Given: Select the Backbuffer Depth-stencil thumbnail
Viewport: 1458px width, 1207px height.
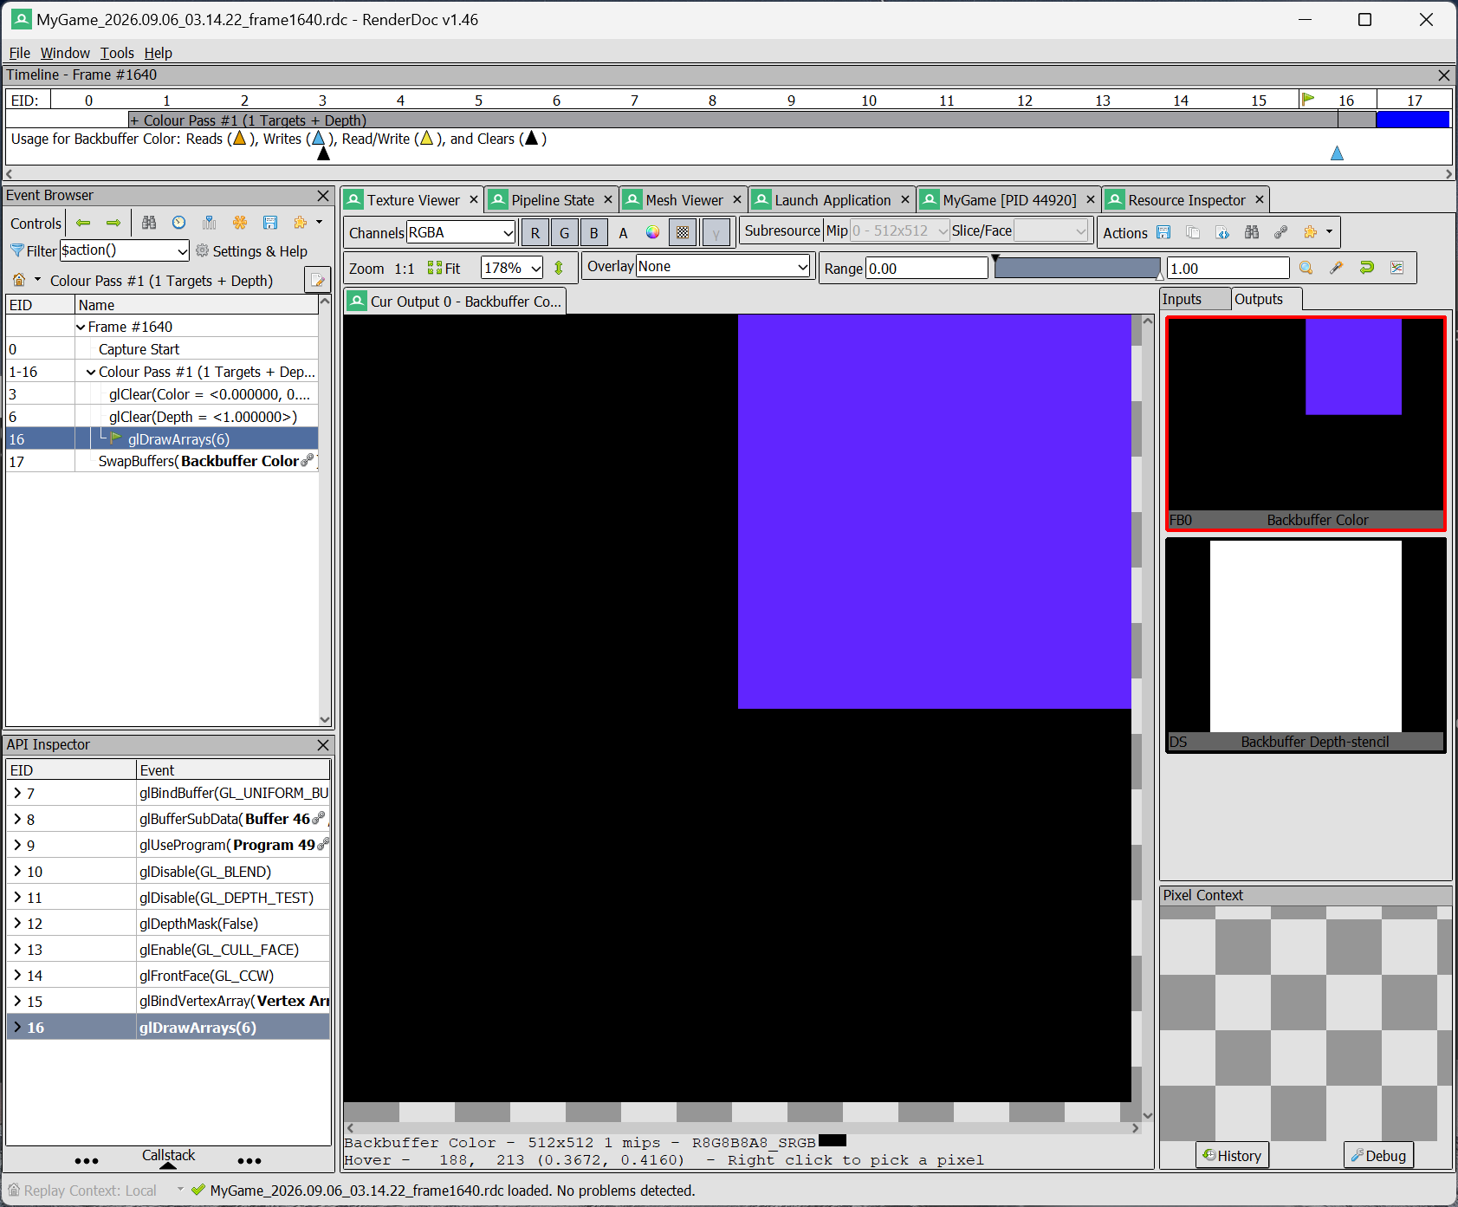Looking at the screenshot, I should pos(1306,646).
